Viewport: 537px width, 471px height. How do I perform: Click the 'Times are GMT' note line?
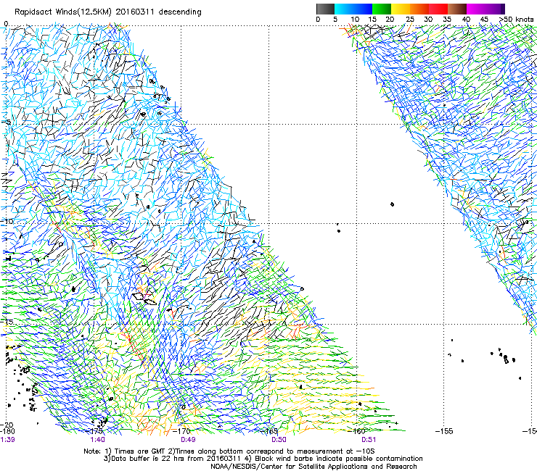[x=229, y=451]
